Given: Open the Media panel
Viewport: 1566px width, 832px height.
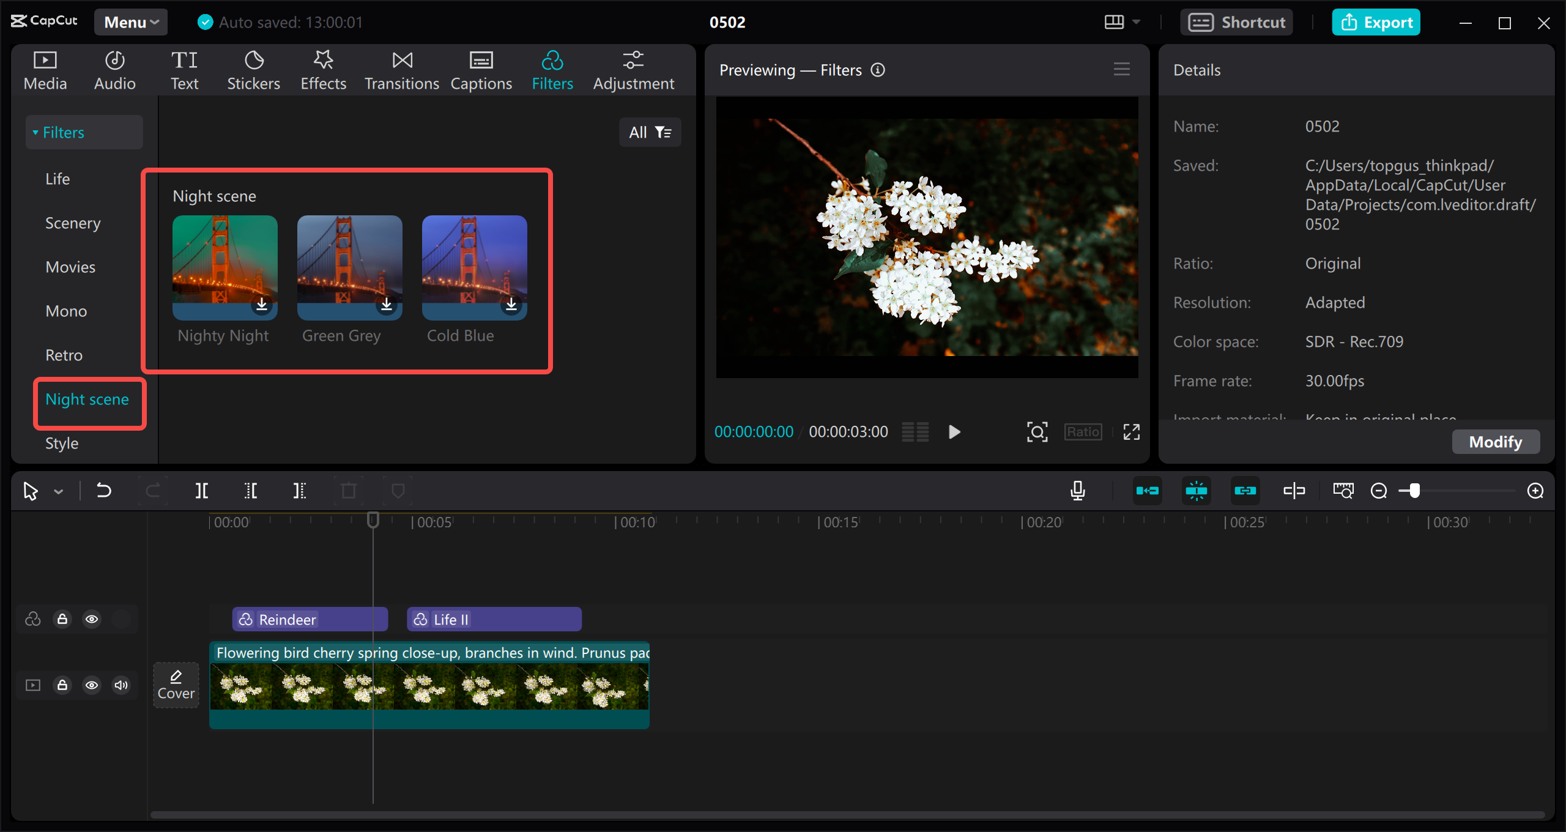Looking at the screenshot, I should [44, 69].
